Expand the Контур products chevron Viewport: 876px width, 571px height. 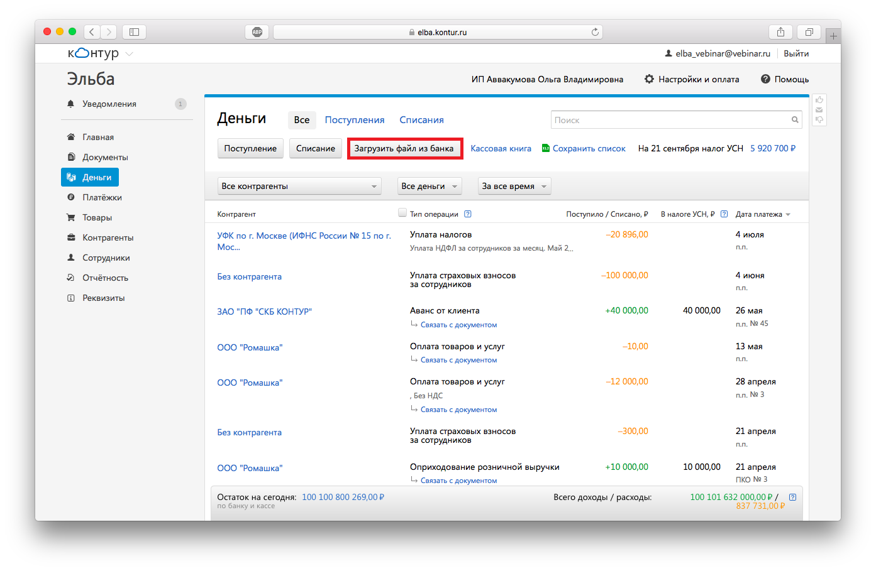[129, 54]
